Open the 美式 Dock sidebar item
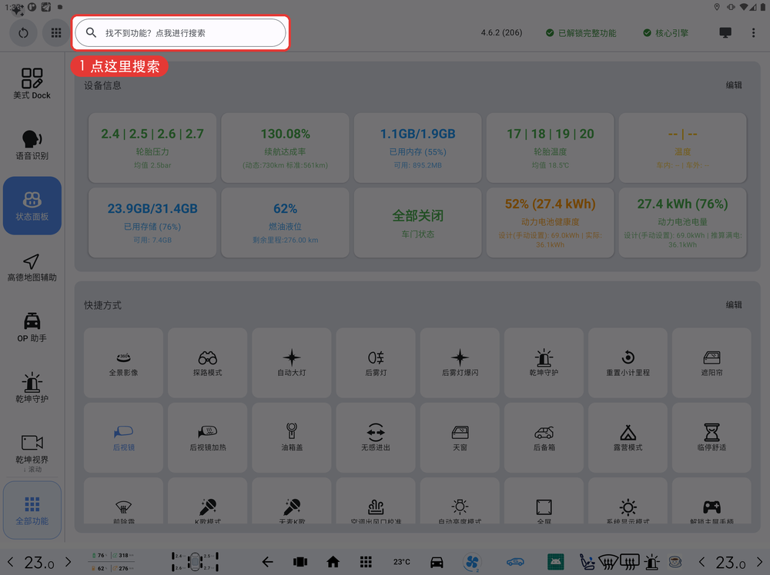The height and width of the screenshot is (575, 770). [32, 84]
